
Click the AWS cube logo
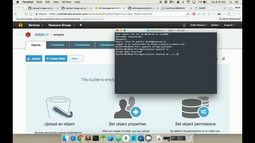click(21, 25)
